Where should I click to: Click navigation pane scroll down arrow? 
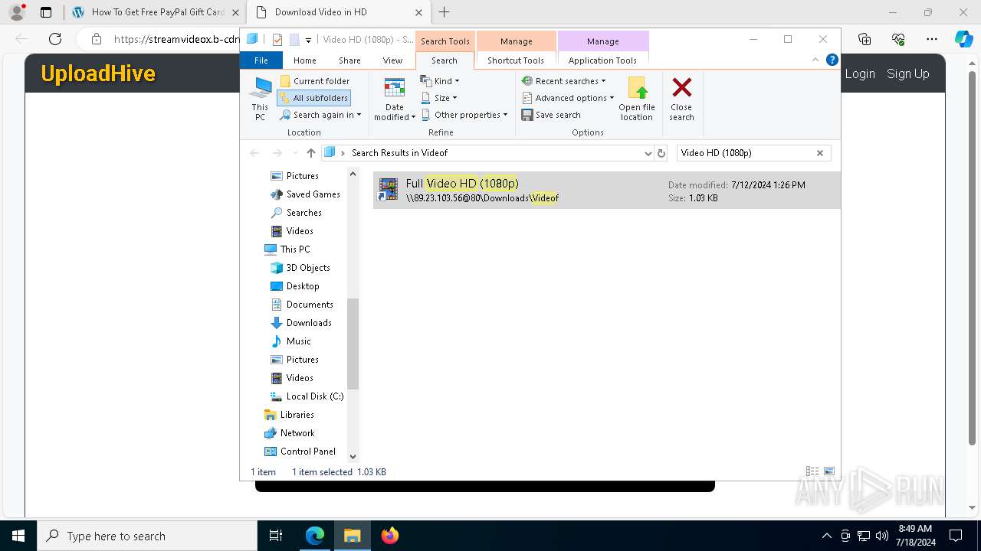353,456
